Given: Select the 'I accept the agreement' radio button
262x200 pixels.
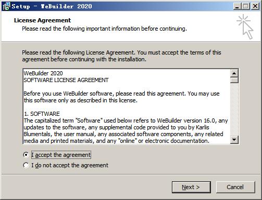Looking at the screenshot, I should pyautogui.click(x=26, y=155).
